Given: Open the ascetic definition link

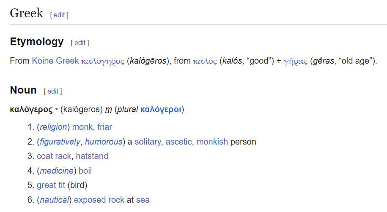Looking at the screenshot, I should coord(178,142).
